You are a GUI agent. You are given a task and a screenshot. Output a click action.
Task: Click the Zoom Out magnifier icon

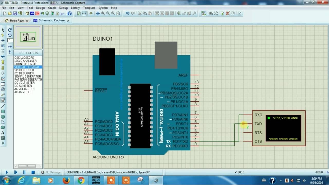tap(108, 13)
